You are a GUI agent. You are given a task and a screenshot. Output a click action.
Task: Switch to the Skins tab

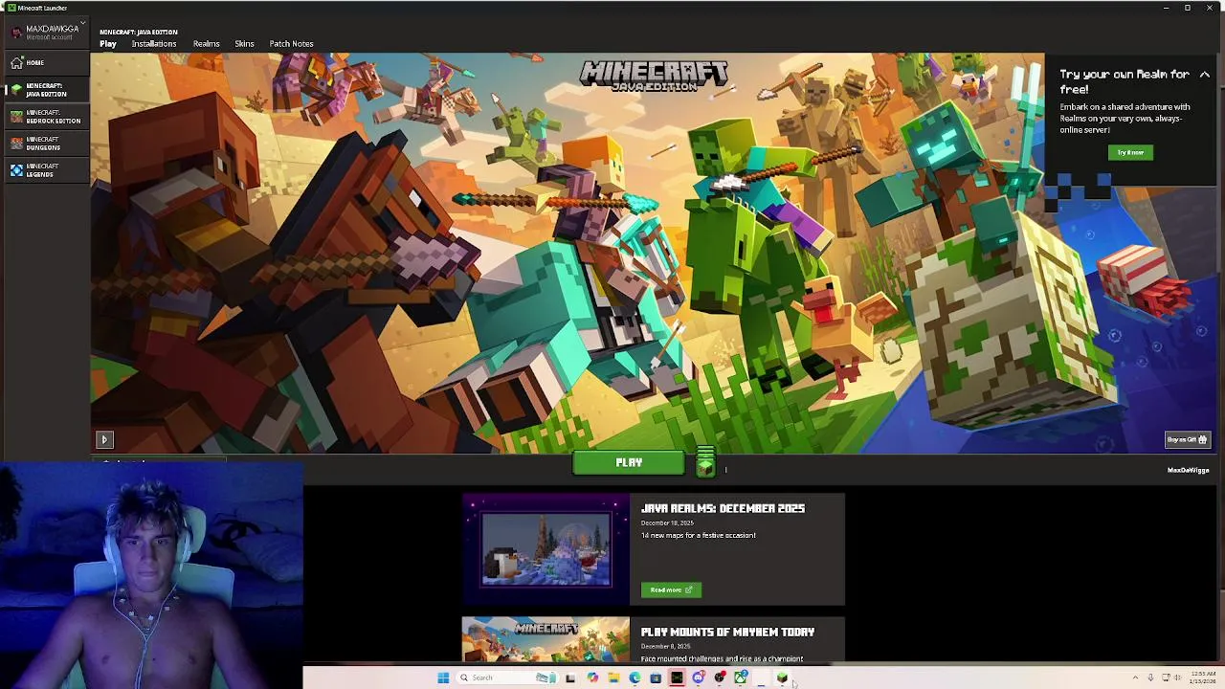pyautogui.click(x=244, y=44)
